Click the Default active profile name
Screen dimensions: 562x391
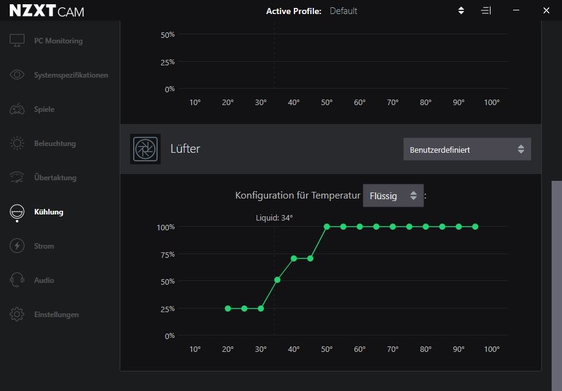click(343, 11)
